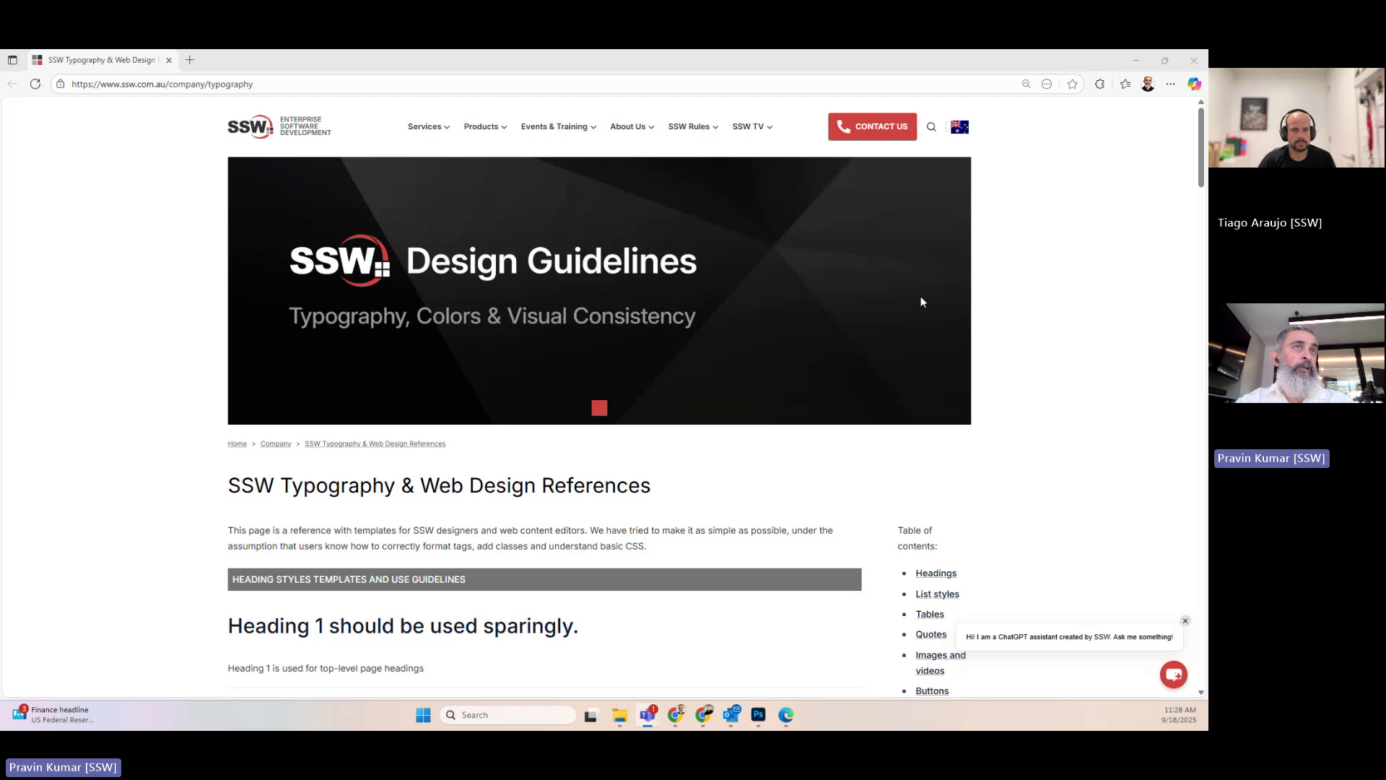Open Microsoft Teams from taskbar
The width and height of the screenshot is (1386, 780).
pos(648,715)
